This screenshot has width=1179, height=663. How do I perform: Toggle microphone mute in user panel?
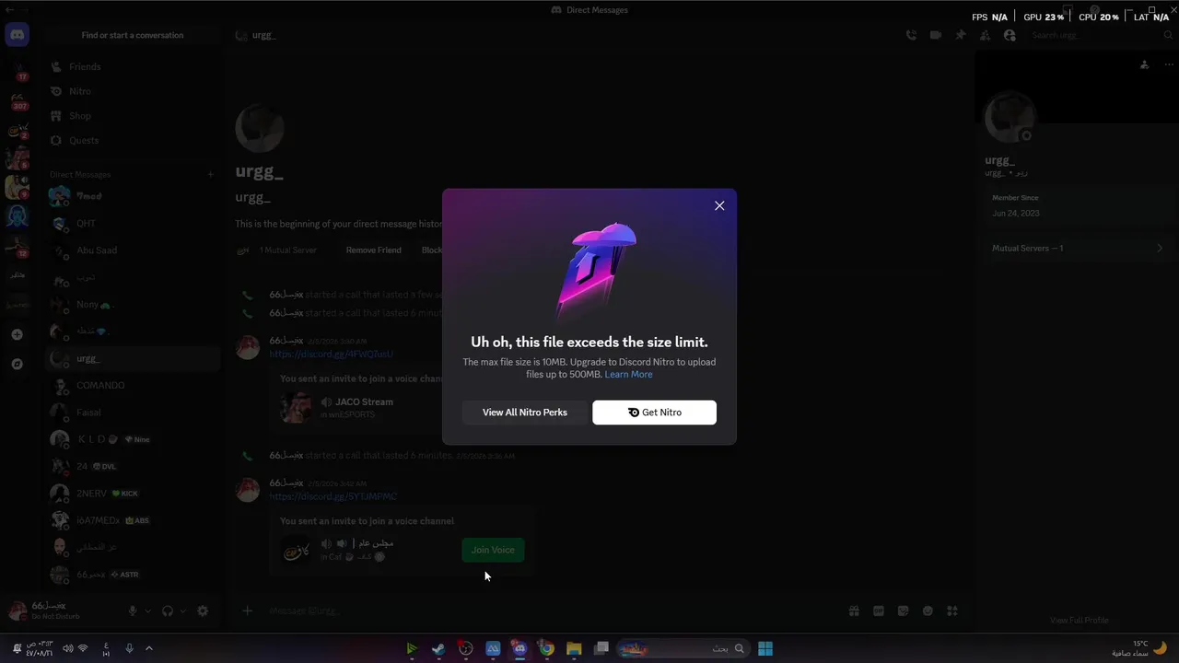[x=133, y=611]
